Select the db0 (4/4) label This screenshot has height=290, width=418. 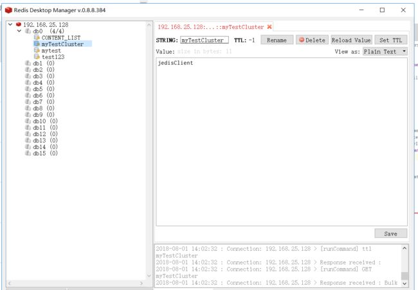coord(48,31)
